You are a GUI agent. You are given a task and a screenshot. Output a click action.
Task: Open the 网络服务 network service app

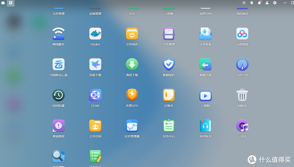click(59, 34)
